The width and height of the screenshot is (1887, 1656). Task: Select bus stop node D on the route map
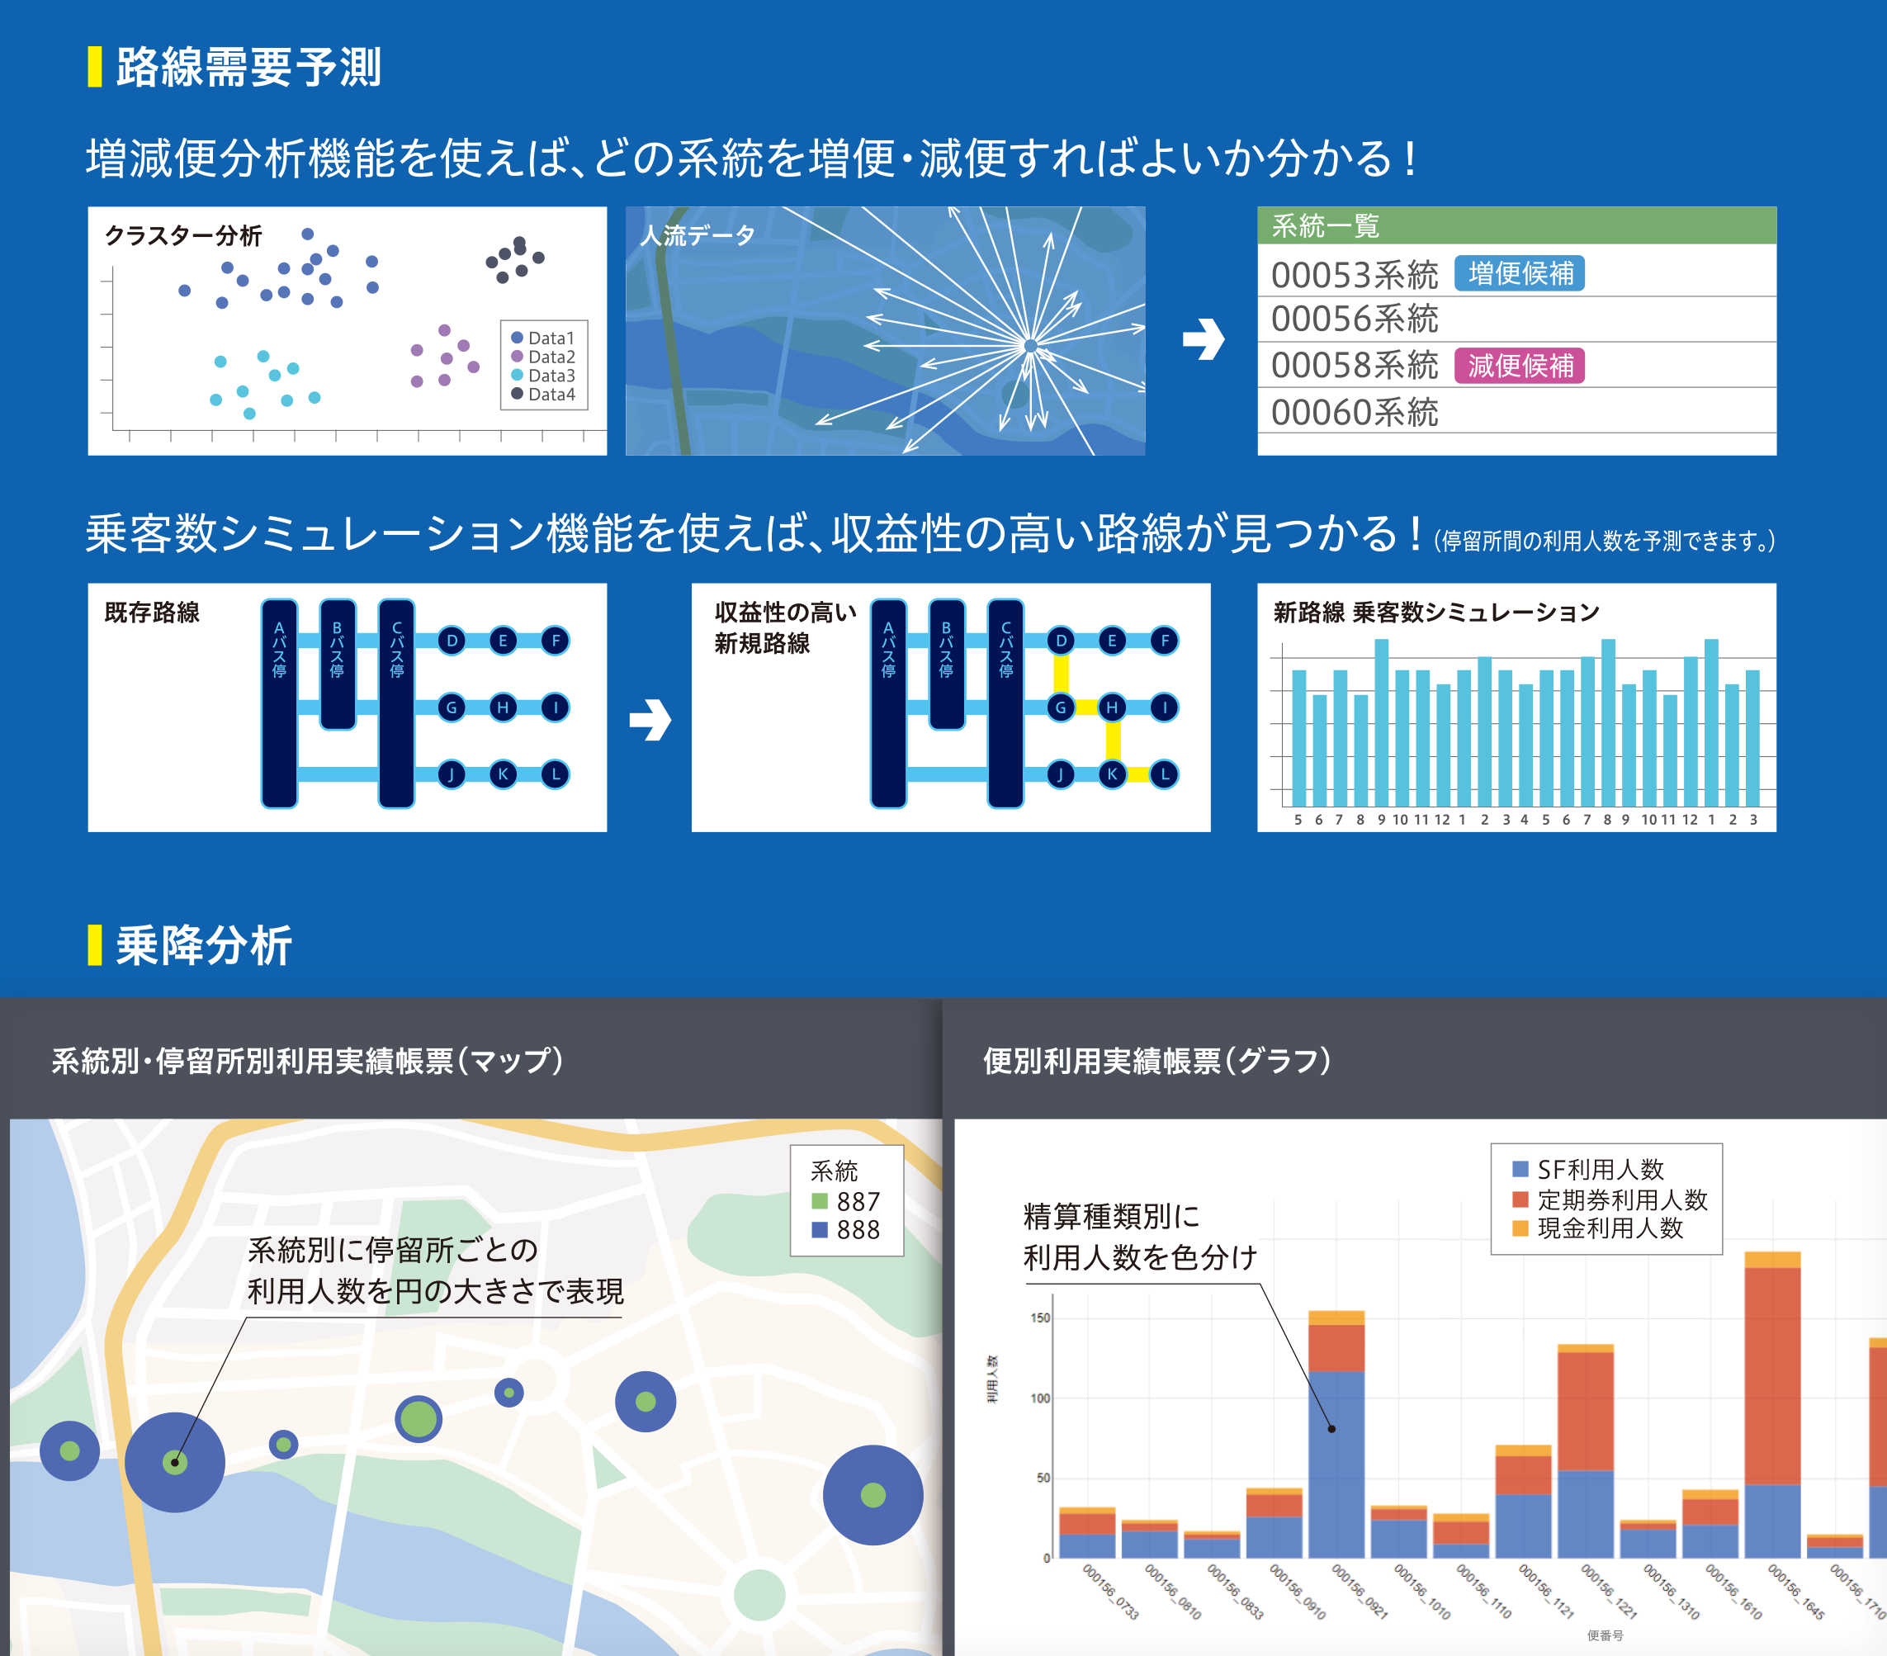(x=454, y=639)
